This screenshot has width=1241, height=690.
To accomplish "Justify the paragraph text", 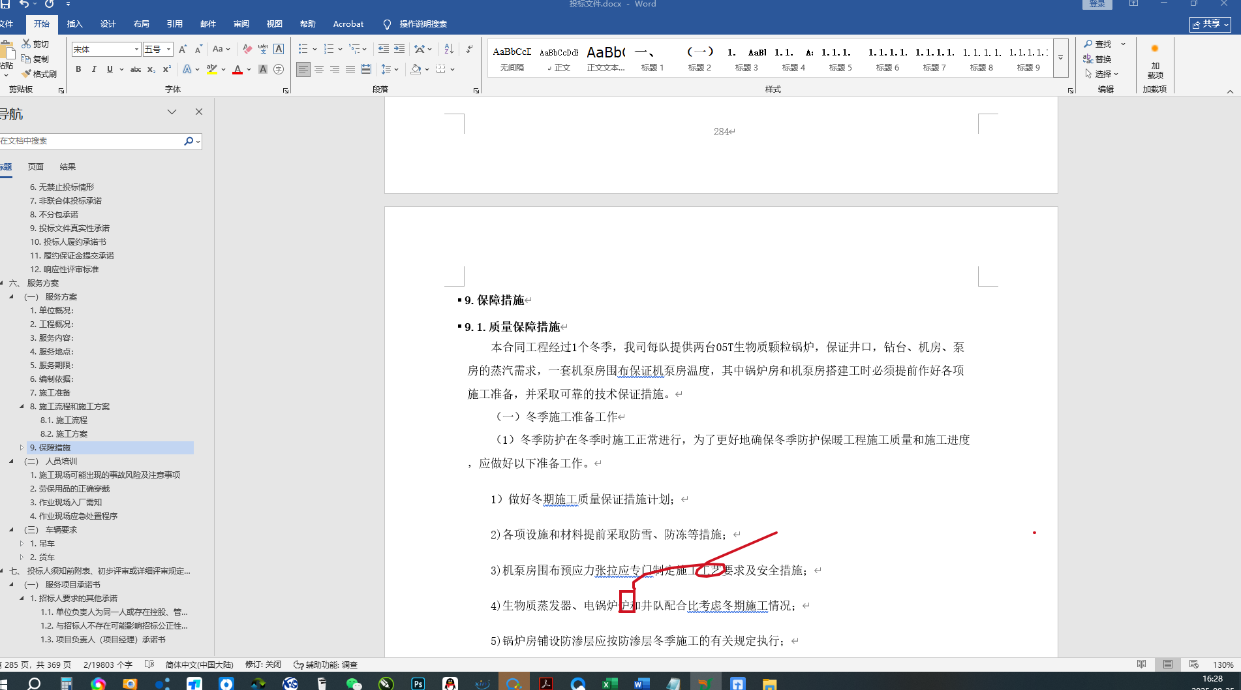I will pyautogui.click(x=350, y=69).
